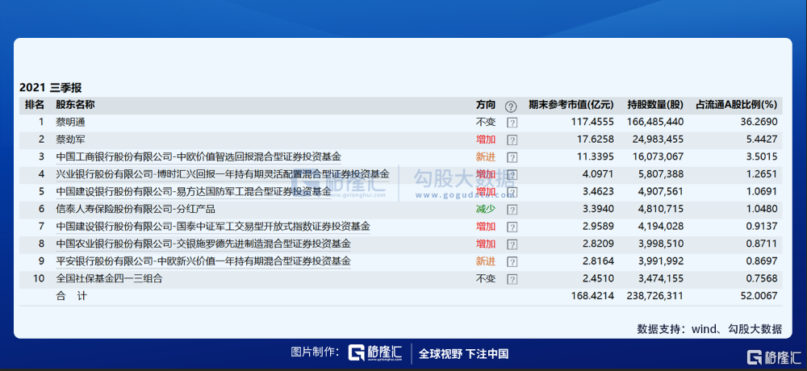Open 中国工商银行-中欧价值智选回报 fund link
This screenshot has height=371, width=807.
click(199, 156)
